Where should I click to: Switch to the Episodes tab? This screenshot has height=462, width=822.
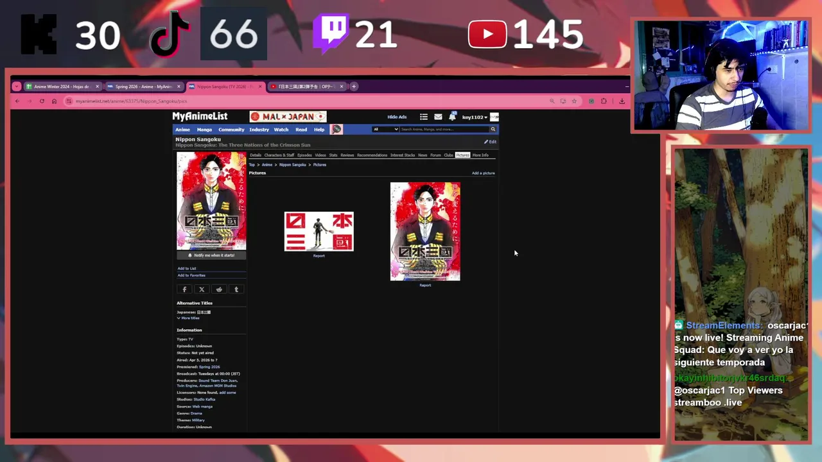tap(304, 155)
